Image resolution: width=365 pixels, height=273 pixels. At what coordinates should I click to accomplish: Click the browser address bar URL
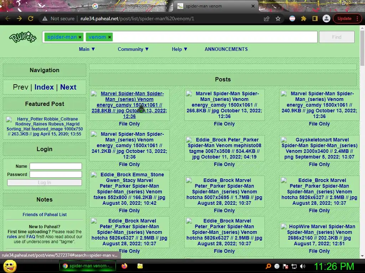pyautogui.click(x=137, y=18)
